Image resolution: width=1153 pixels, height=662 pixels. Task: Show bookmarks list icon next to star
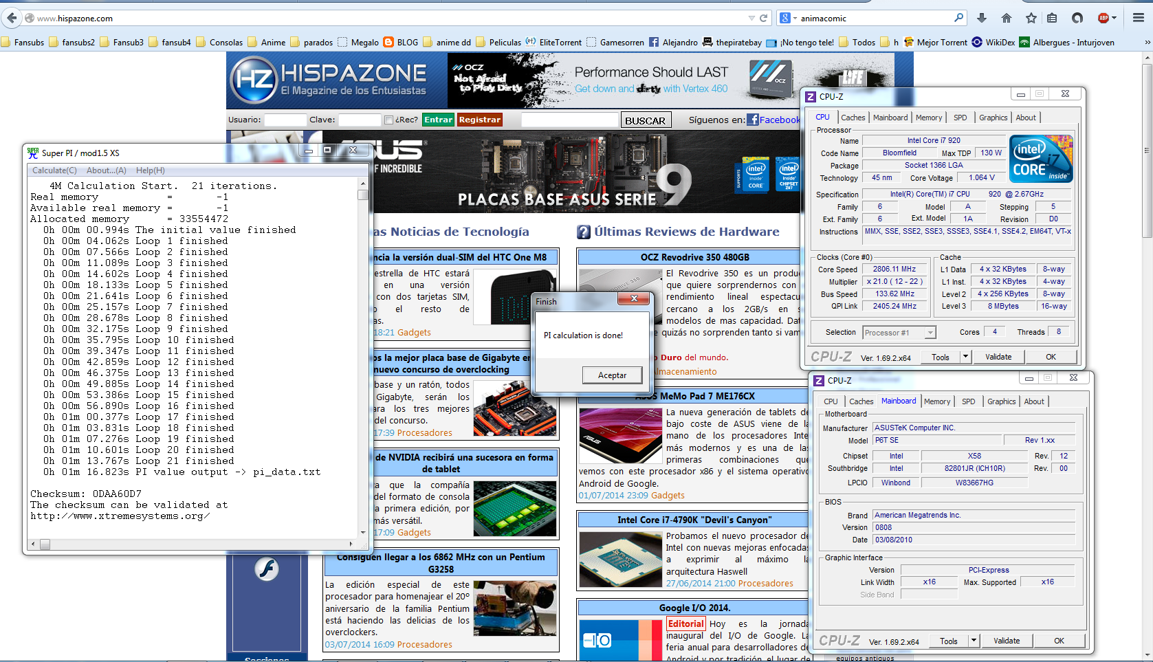1052,18
